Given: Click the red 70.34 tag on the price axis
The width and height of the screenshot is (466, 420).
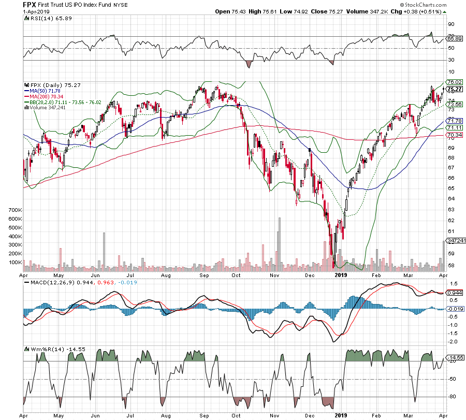Looking at the screenshot, I should click(x=455, y=135).
